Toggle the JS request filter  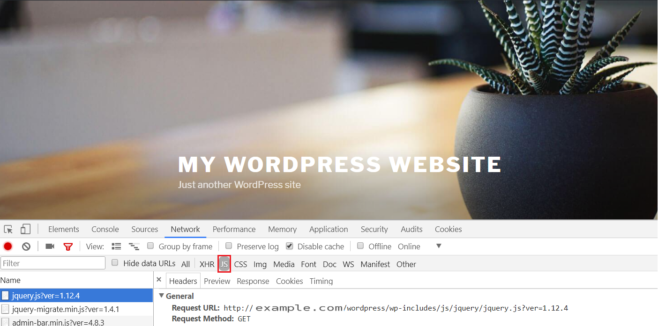224,264
